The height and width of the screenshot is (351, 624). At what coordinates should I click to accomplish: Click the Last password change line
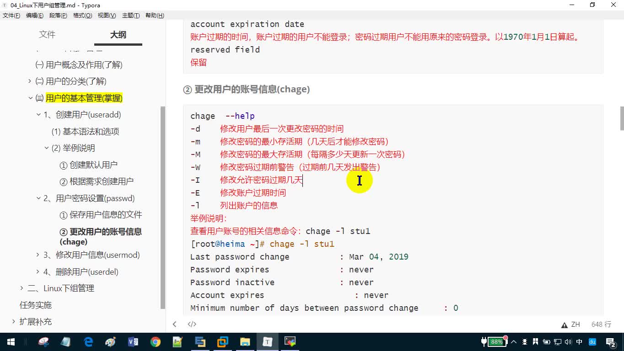pos(299,257)
